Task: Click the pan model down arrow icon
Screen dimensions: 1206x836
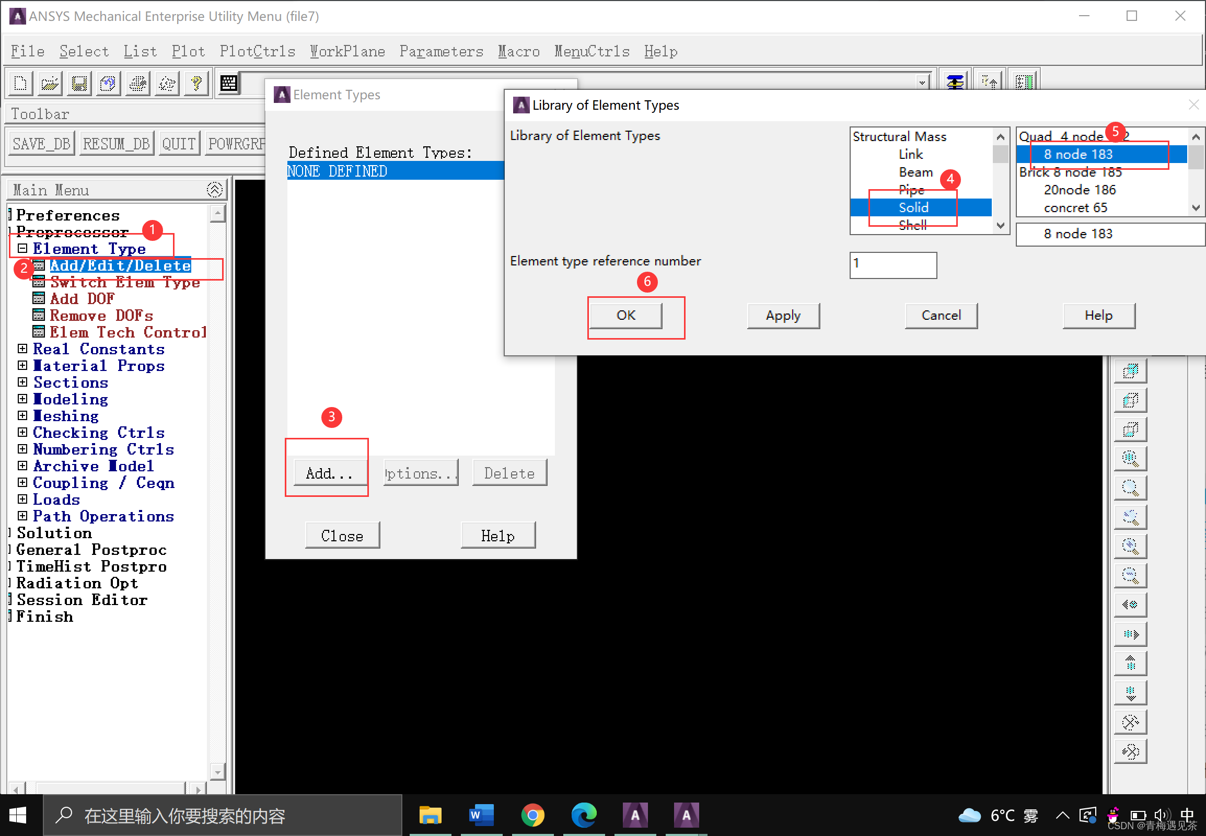Action: [x=1130, y=693]
